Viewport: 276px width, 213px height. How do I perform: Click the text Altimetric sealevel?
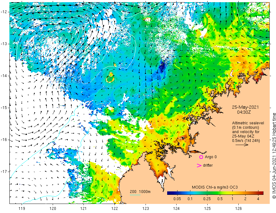tap(248, 123)
